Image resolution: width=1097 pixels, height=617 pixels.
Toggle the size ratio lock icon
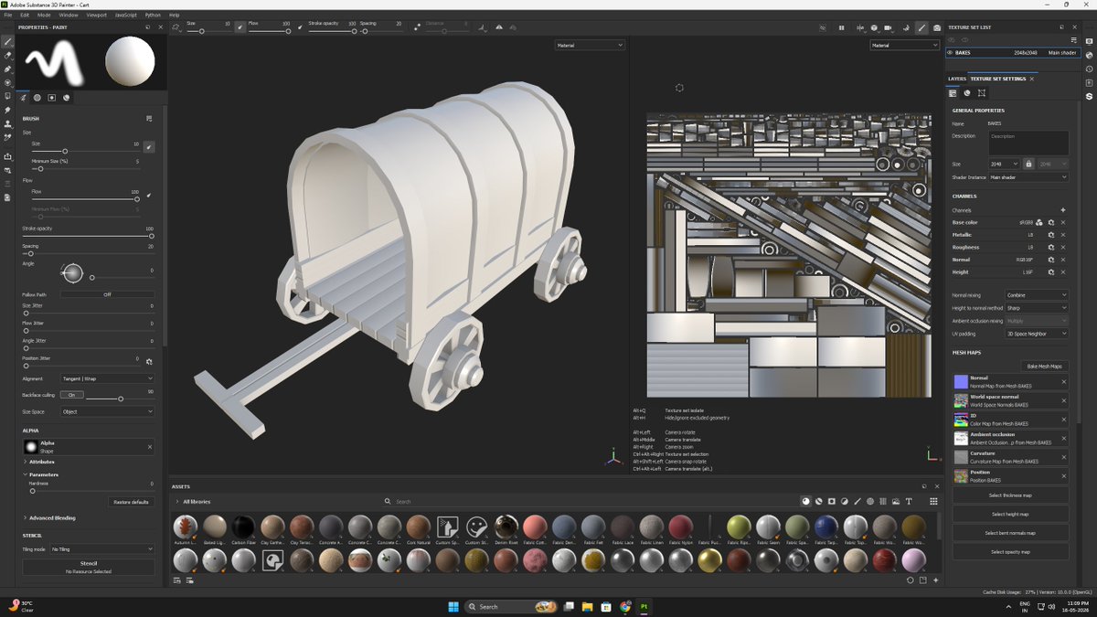point(1028,164)
